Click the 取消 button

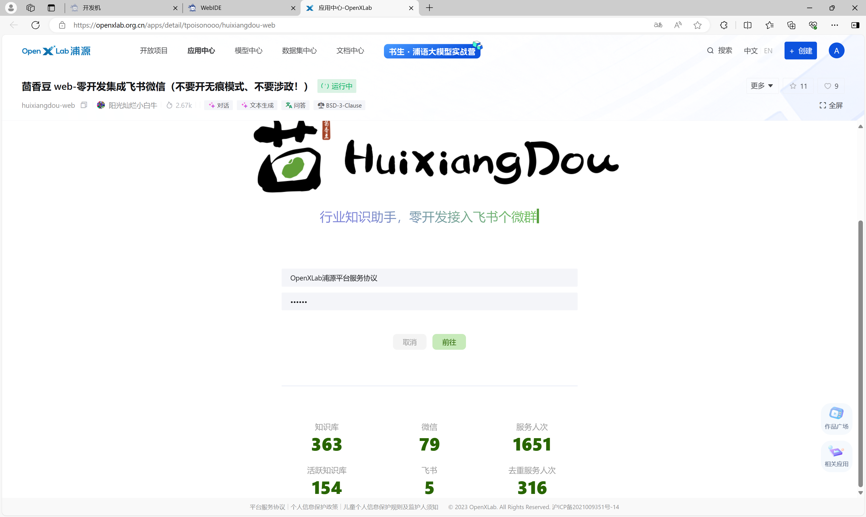tap(409, 342)
